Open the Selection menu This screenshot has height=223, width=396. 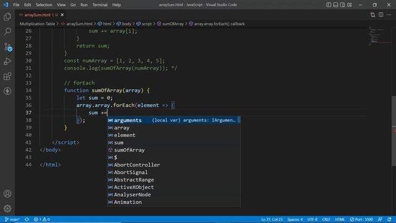tap(44, 5)
